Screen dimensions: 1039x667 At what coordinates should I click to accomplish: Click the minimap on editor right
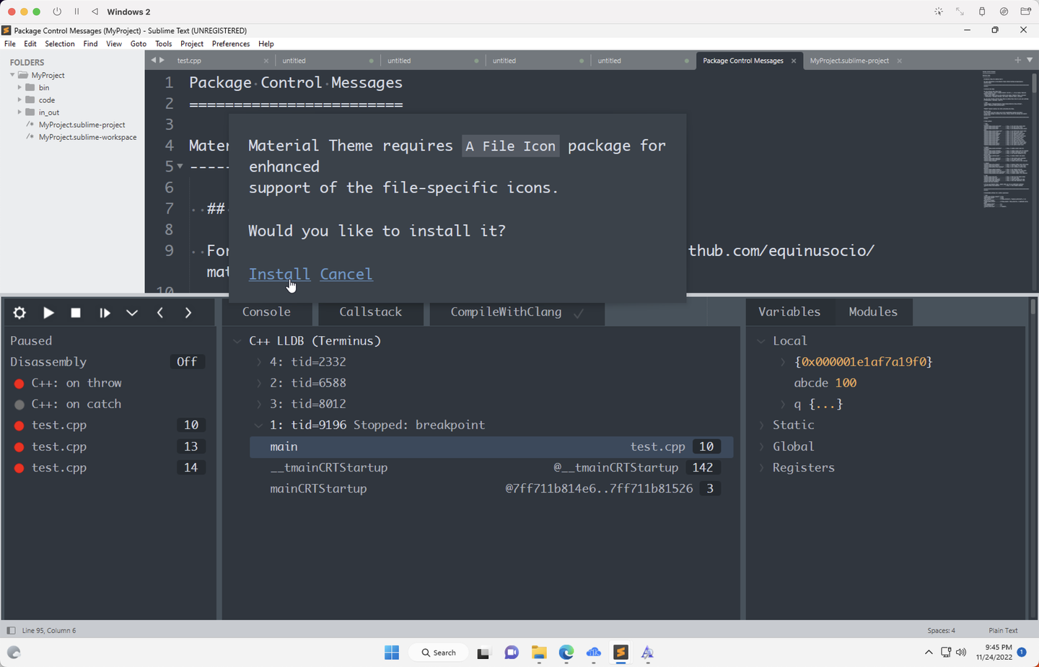pyautogui.click(x=1007, y=139)
